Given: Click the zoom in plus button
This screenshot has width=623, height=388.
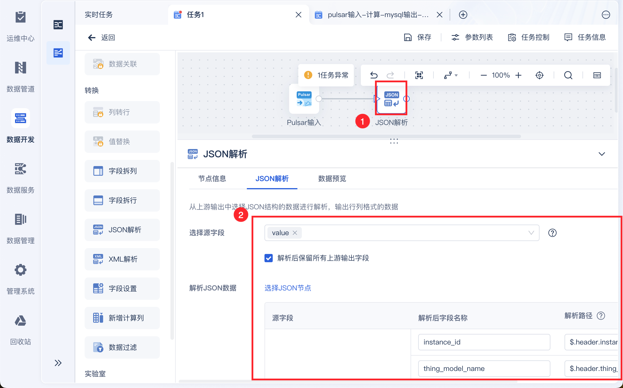Looking at the screenshot, I should pos(518,75).
